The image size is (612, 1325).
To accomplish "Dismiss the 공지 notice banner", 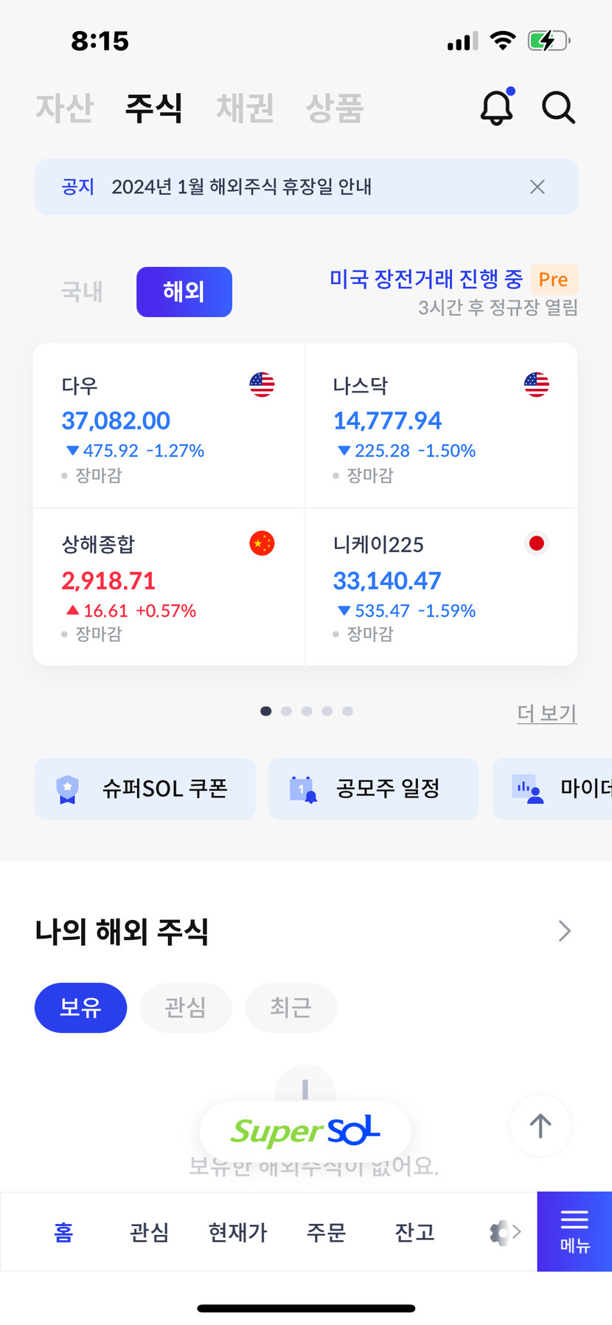I will click(538, 187).
